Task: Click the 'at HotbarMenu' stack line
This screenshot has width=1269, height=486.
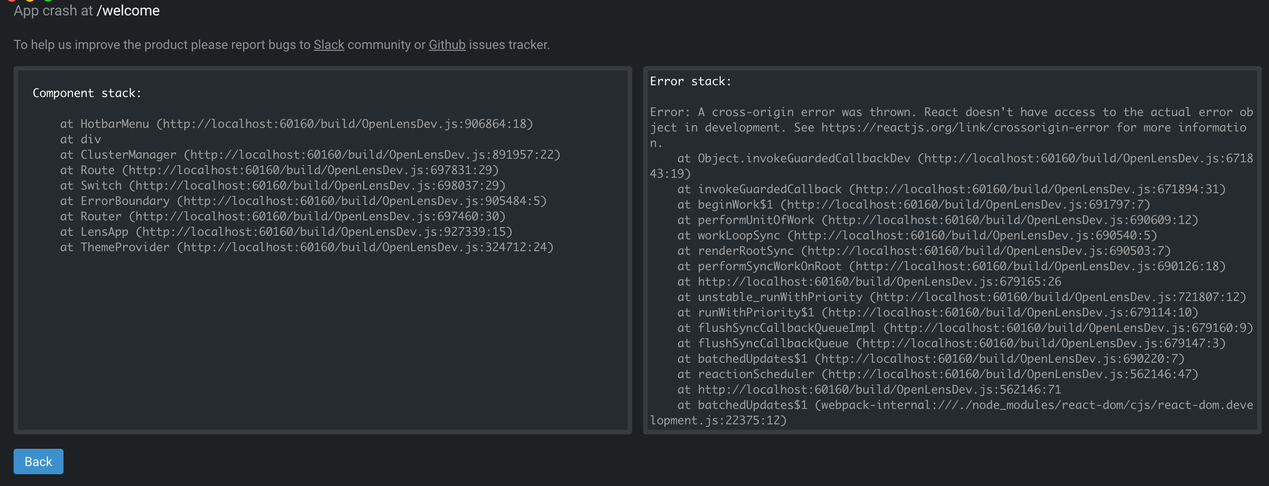Action: 297,124
